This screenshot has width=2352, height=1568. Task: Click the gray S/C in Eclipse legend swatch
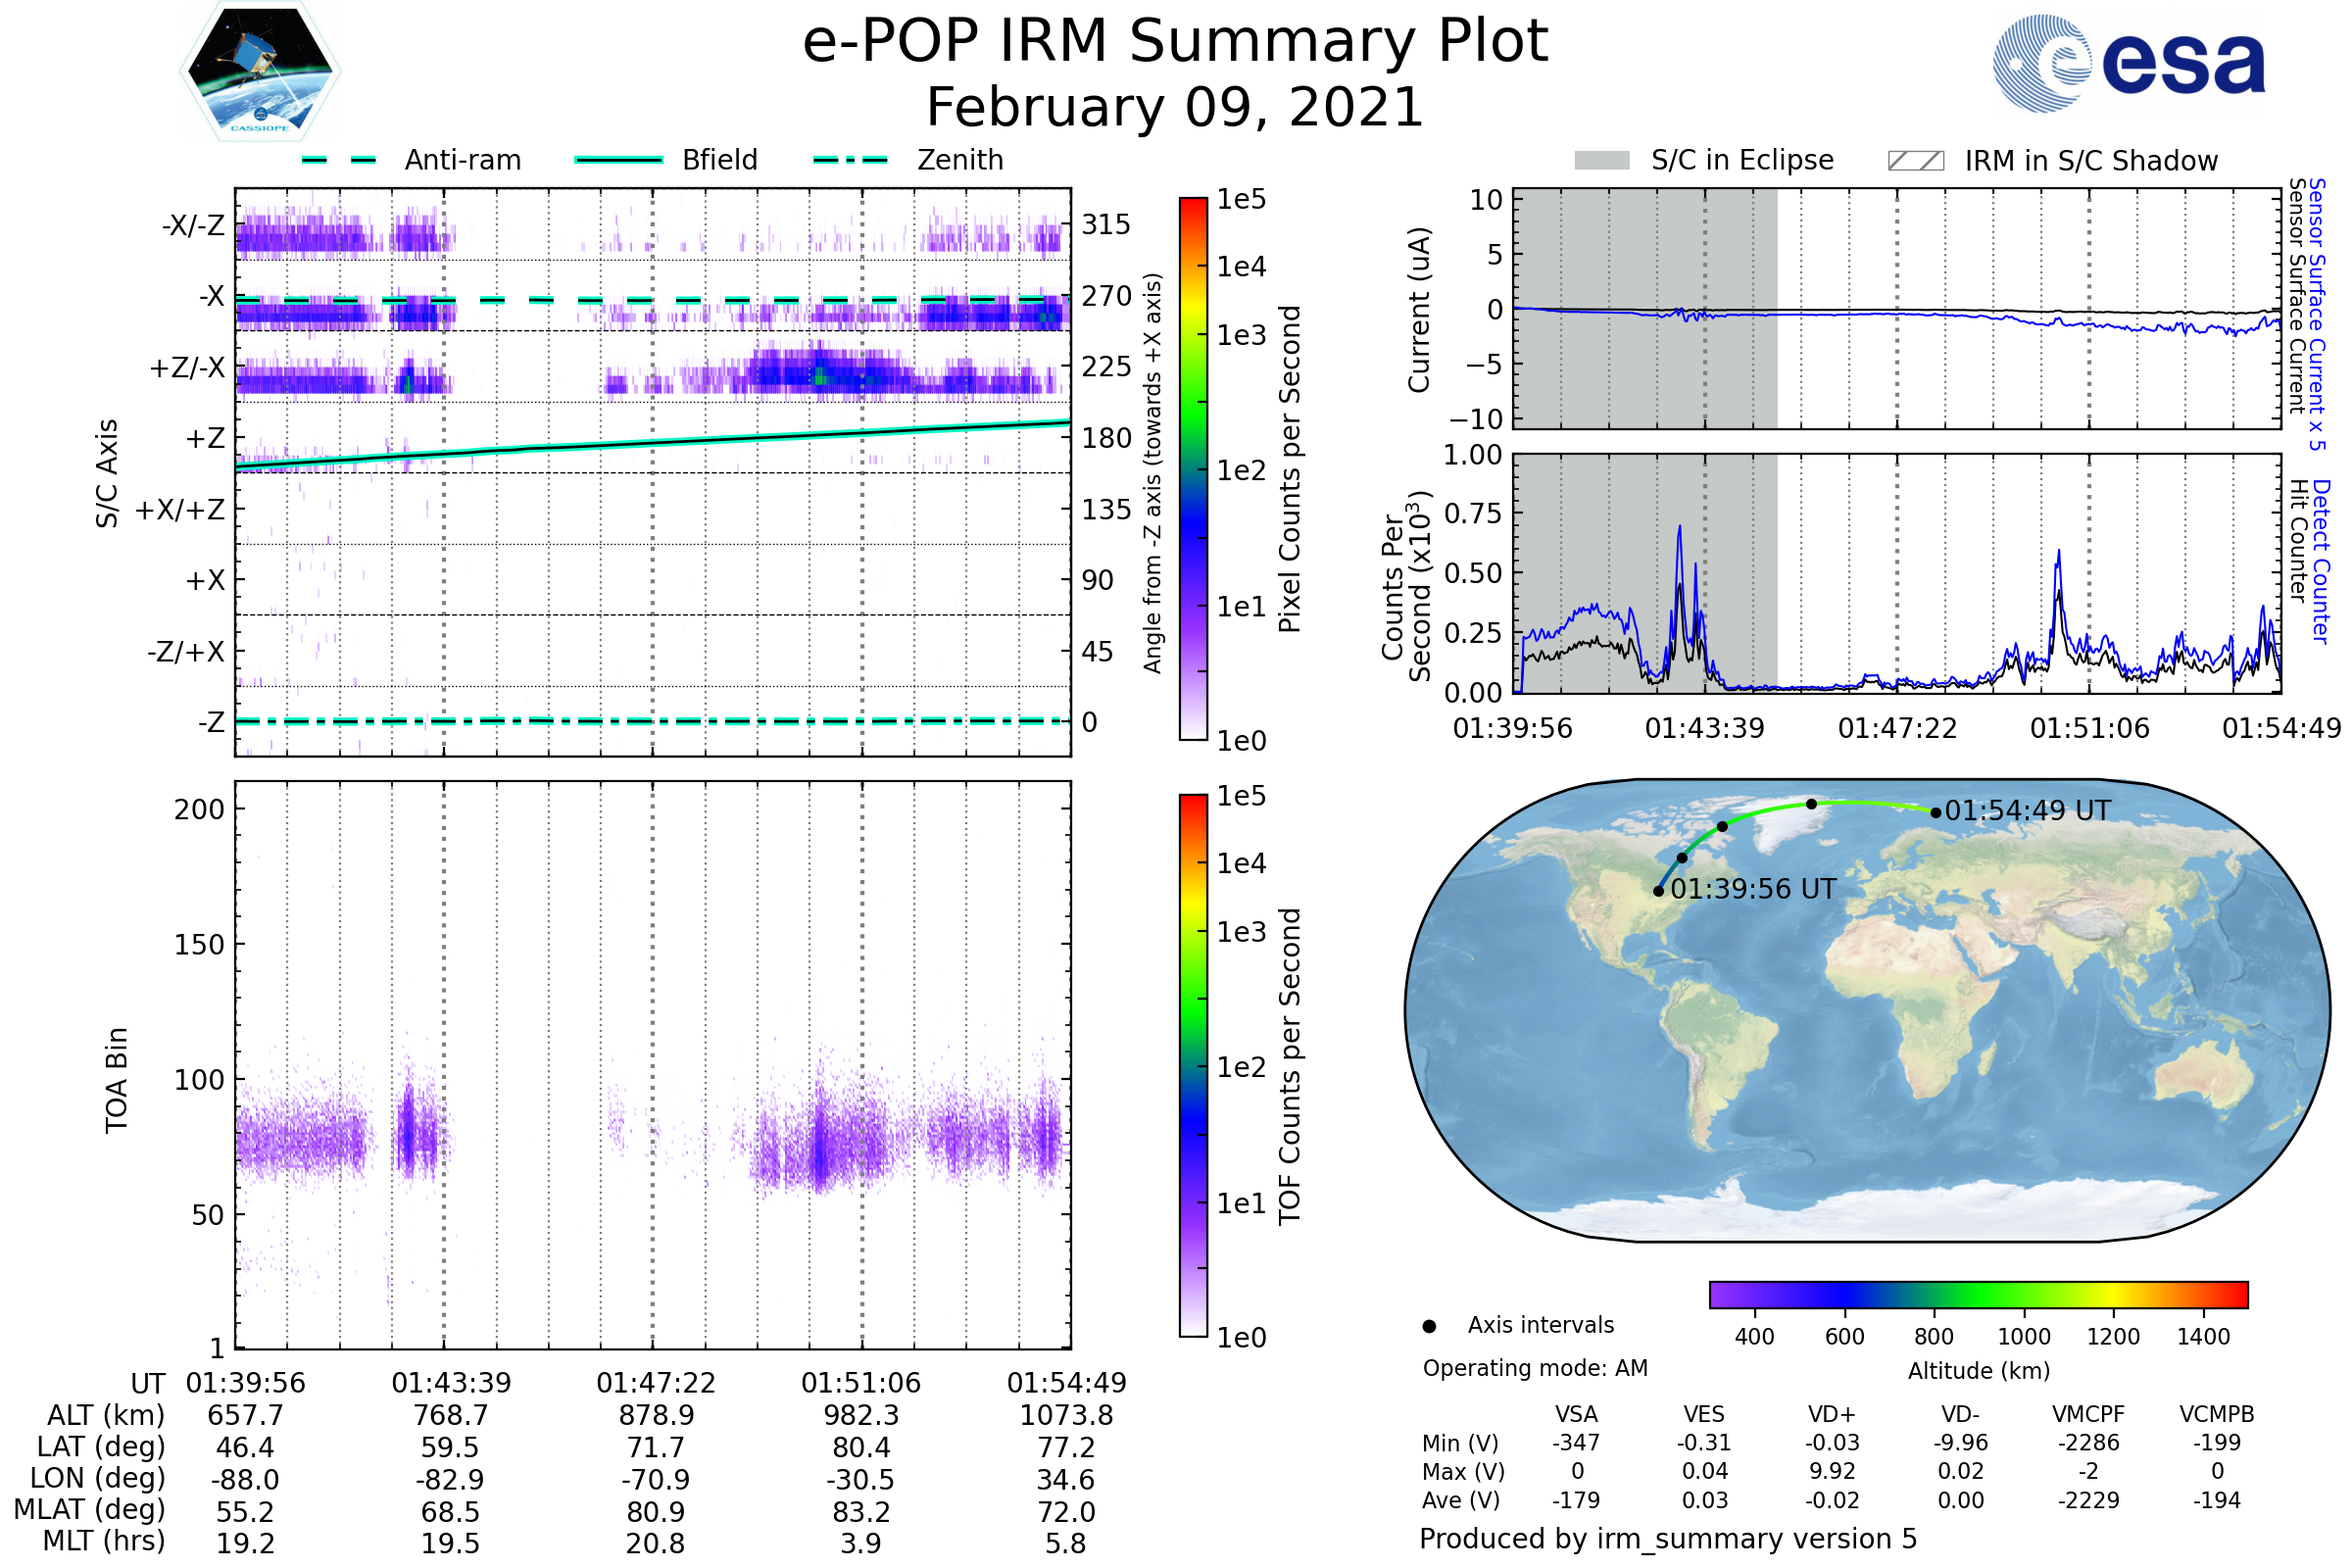tap(1601, 161)
